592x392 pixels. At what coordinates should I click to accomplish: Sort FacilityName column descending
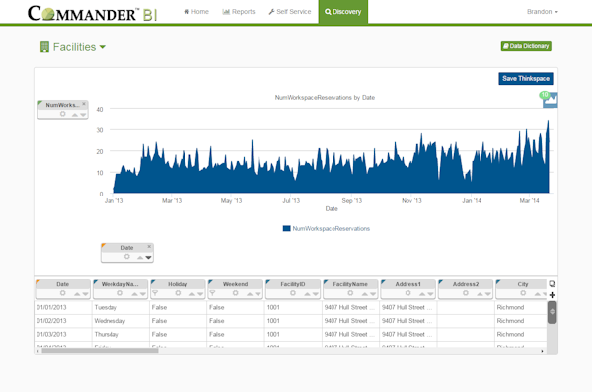coord(373,293)
